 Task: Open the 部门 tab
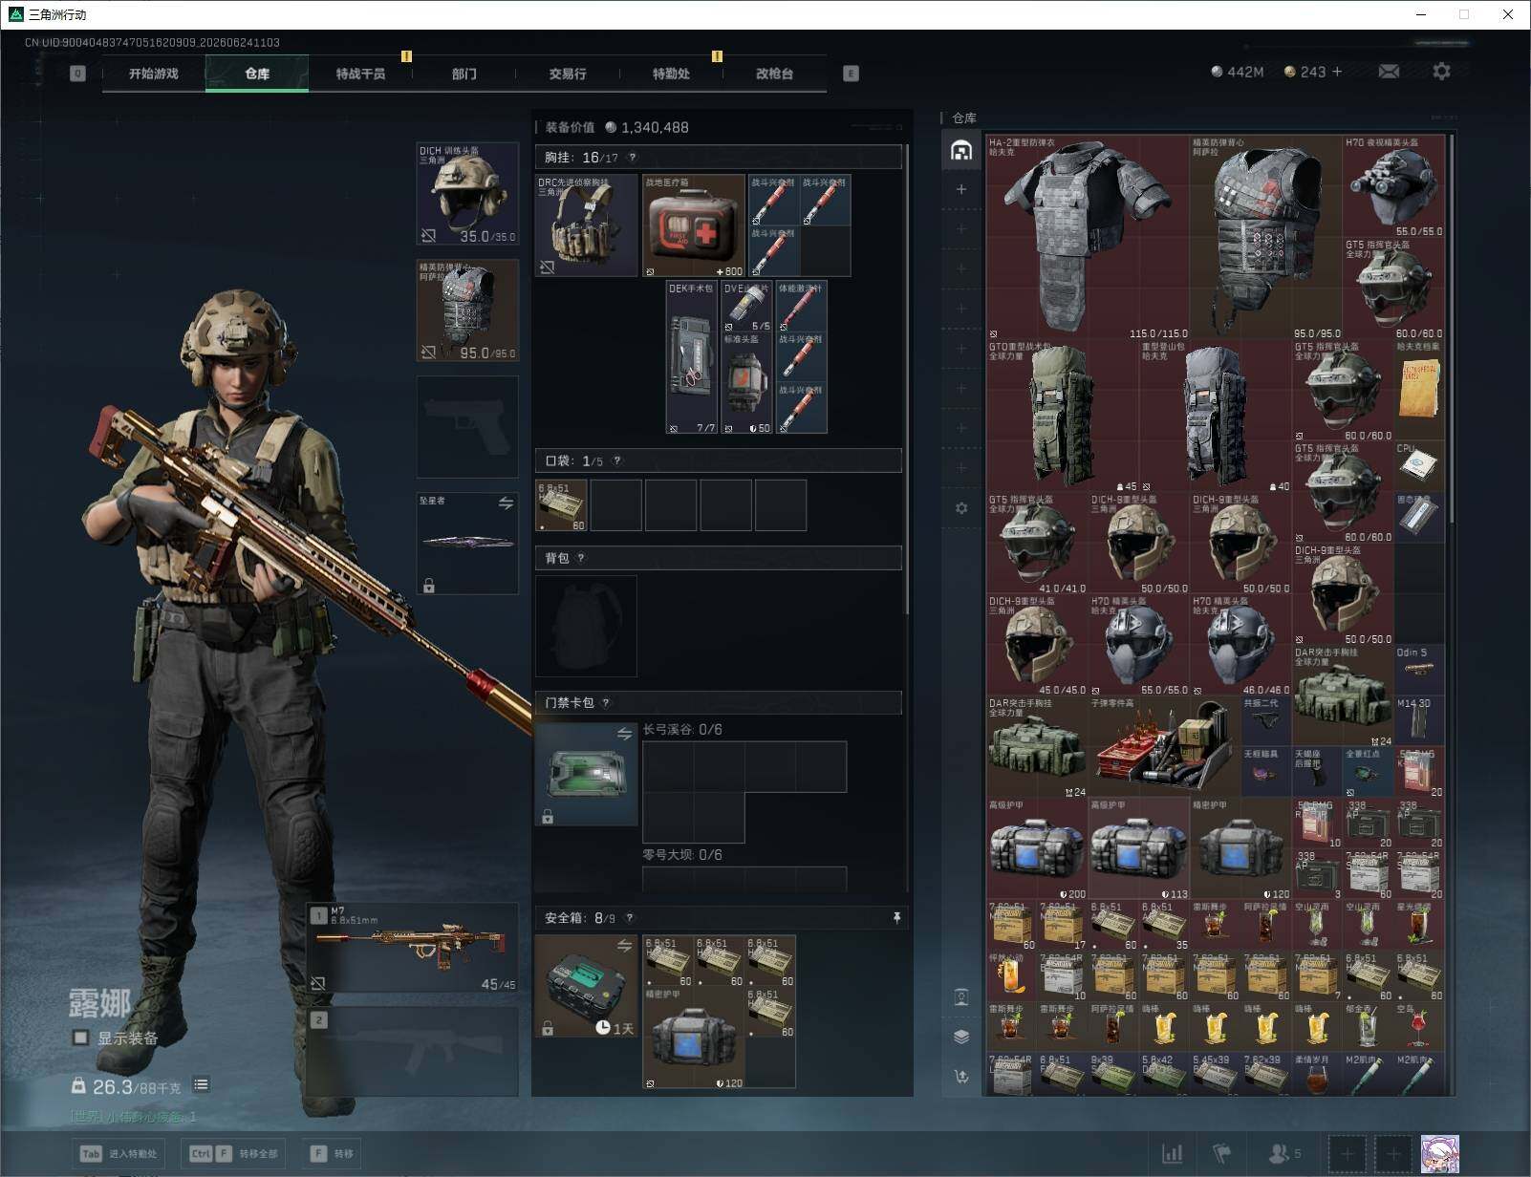[x=464, y=74]
